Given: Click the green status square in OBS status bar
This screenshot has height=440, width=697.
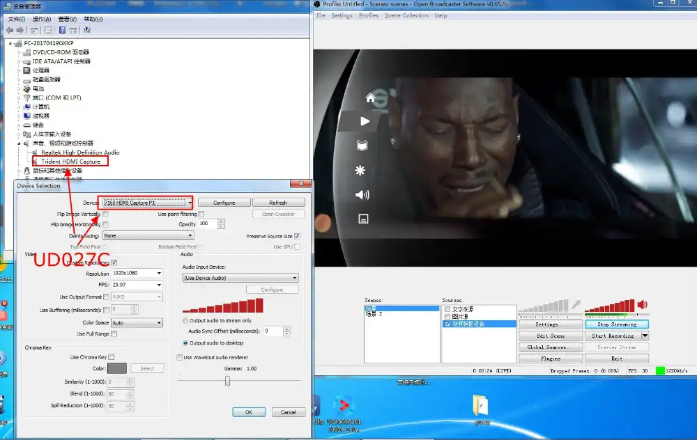Looking at the screenshot, I should tap(660, 370).
